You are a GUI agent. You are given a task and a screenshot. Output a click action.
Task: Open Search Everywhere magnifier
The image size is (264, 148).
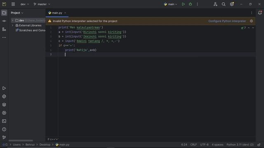coord(224,4)
